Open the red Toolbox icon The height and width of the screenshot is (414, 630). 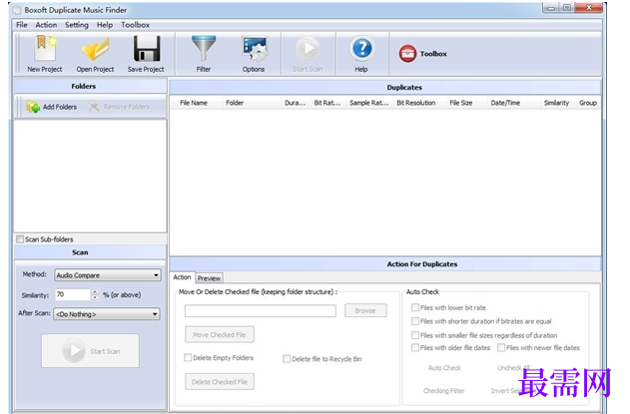(408, 54)
